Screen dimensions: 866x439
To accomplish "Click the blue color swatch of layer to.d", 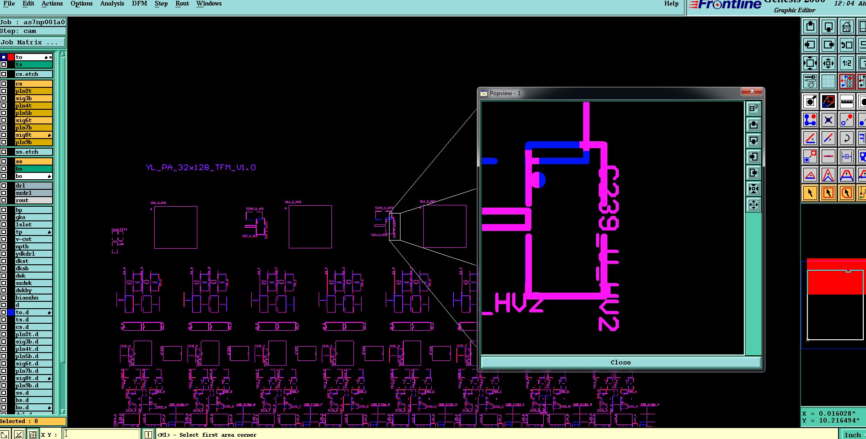I will [x=11, y=312].
